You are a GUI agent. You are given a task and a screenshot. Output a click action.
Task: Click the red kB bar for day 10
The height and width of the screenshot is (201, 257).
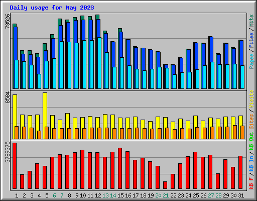click(x=82, y=169)
